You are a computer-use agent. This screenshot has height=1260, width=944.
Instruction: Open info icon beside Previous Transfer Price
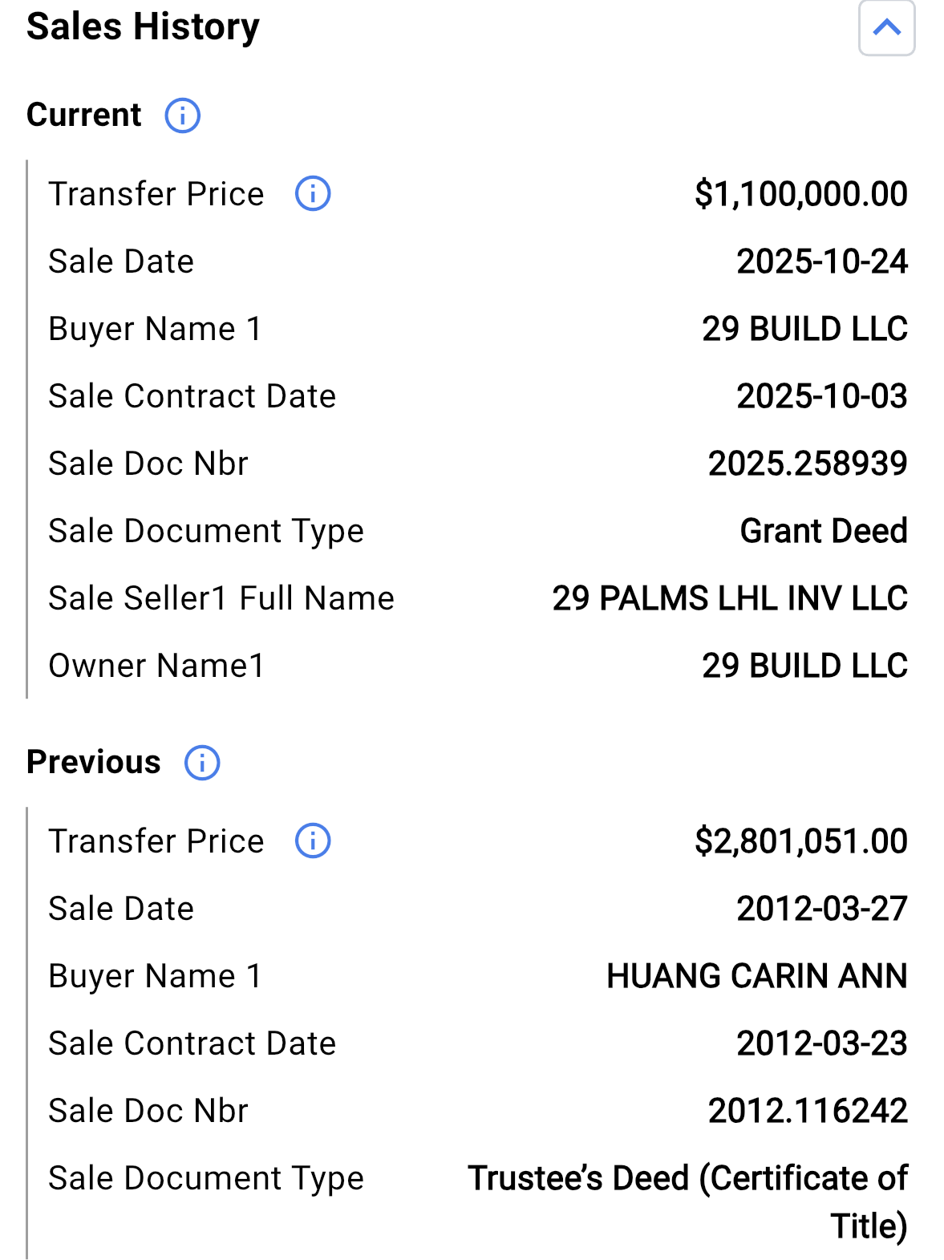313,841
